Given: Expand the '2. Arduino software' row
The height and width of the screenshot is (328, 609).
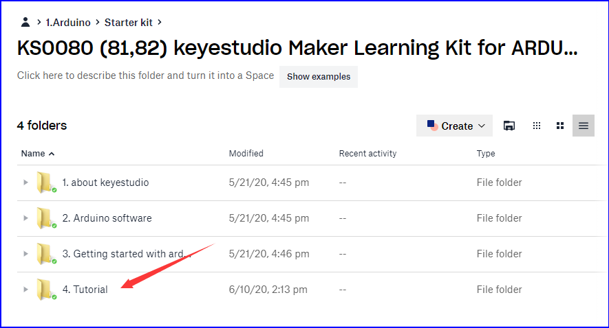Looking at the screenshot, I should click(25, 218).
